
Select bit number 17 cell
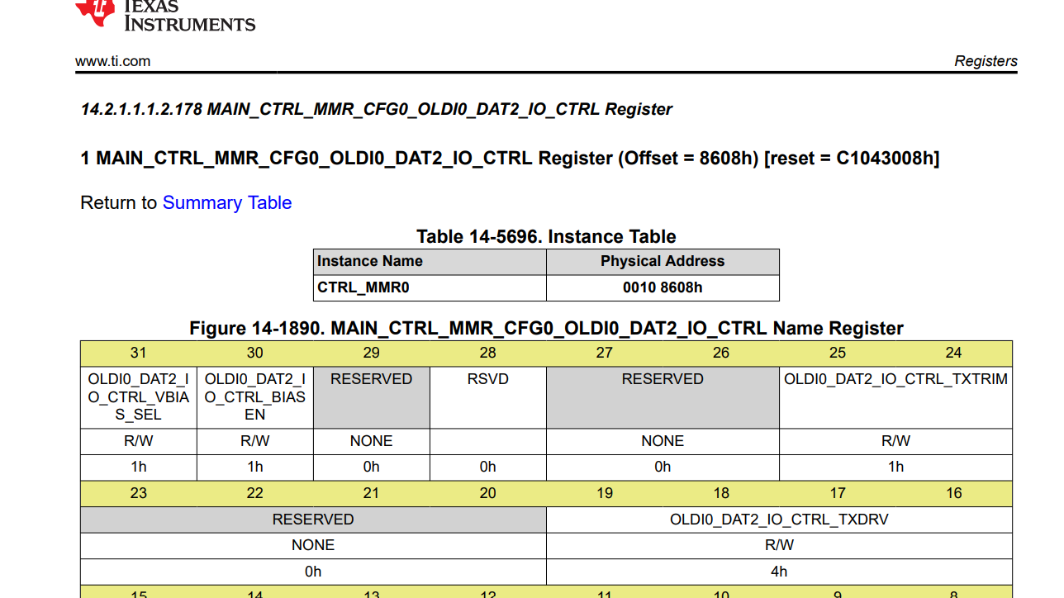click(838, 494)
